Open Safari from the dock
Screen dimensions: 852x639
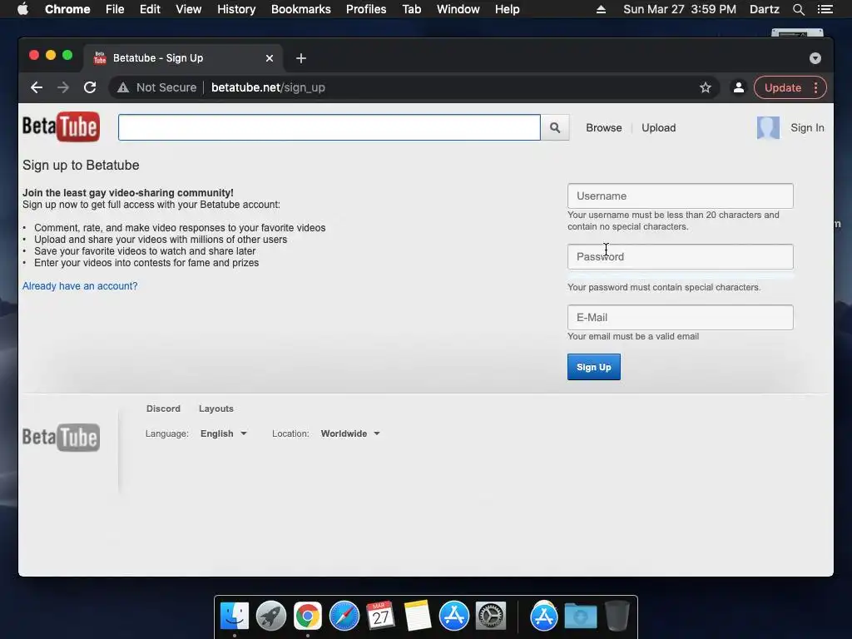point(344,617)
